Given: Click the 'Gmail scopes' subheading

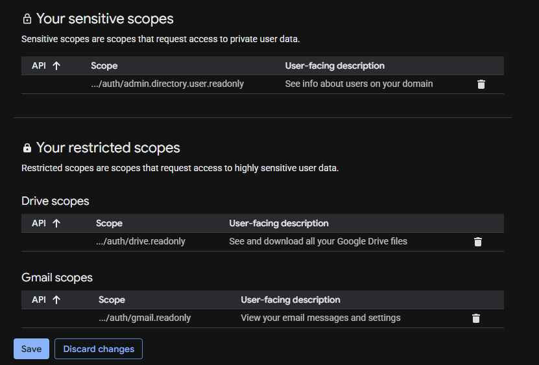Looking at the screenshot, I should (x=56, y=277).
